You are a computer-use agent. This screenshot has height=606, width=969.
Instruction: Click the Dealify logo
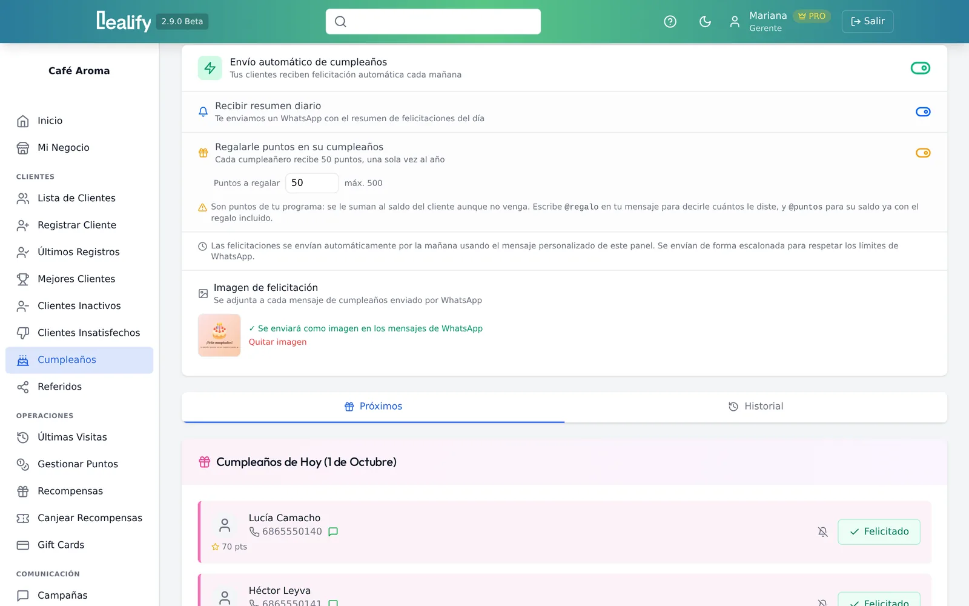(124, 22)
